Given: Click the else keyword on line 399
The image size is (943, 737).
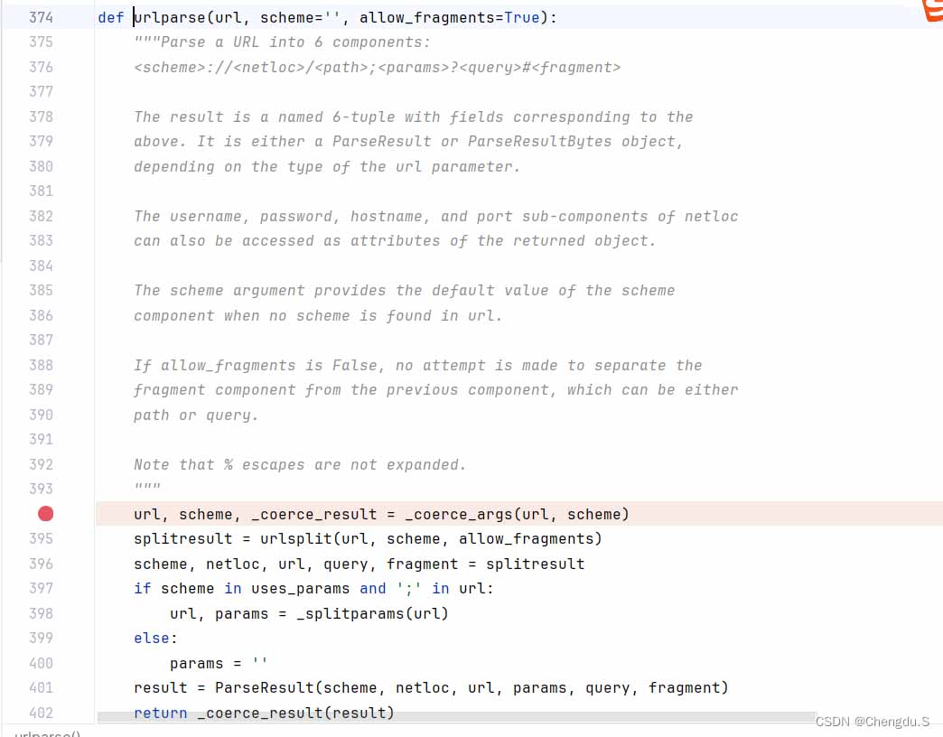Looking at the screenshot, I should click(150, 638).
